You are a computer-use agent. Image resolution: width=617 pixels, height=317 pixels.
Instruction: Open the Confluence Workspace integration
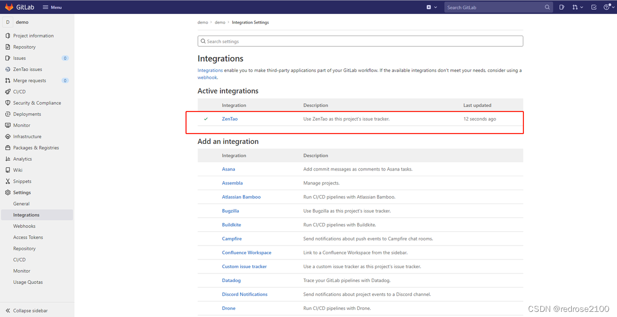[x=247, y=253]
